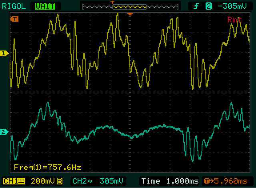Click the RIGOL brand logo
This screenshot has width=256, height=188.
[x=14, y=6]
